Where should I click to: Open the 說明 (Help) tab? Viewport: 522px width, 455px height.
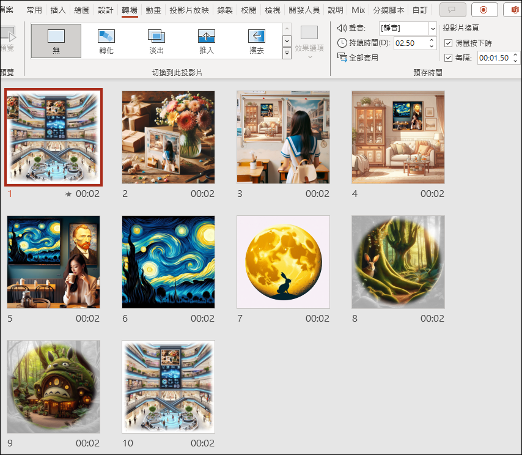336,10
